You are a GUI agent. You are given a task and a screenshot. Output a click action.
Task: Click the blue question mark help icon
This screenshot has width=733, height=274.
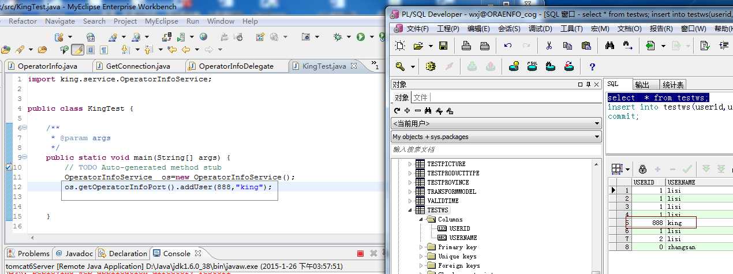(592, 67)
